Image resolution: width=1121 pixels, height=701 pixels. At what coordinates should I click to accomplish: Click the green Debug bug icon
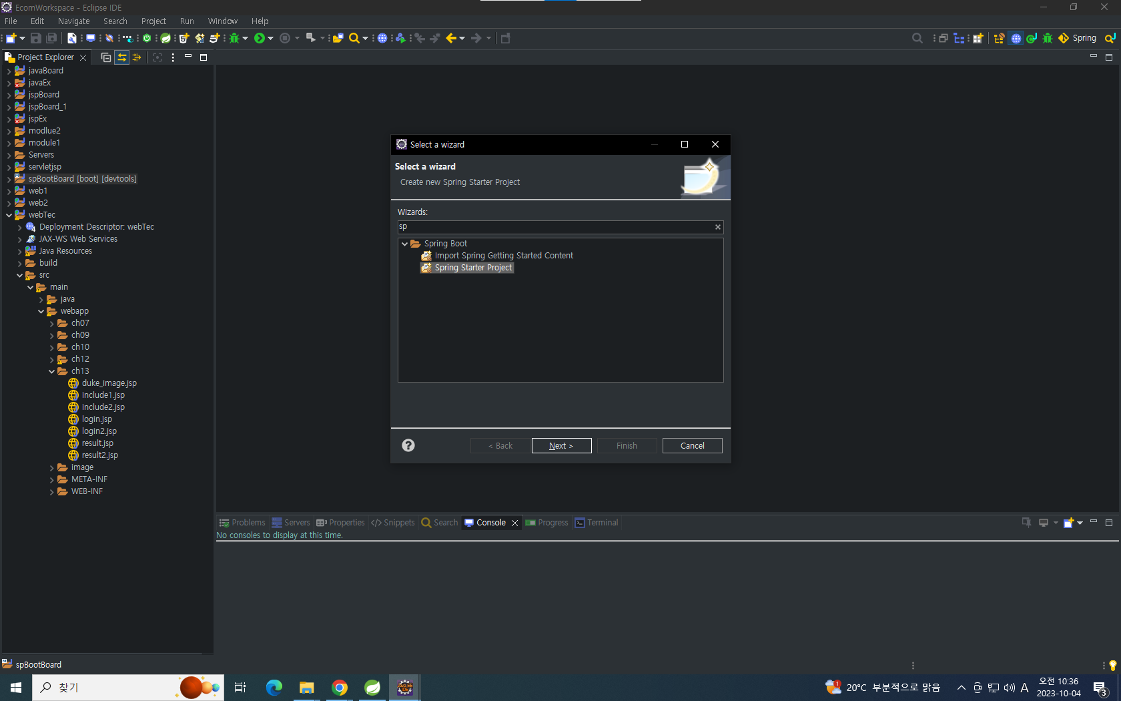coord(234,38)
